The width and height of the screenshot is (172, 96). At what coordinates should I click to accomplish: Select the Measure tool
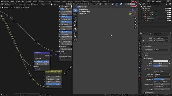click(x=75, y=36)
